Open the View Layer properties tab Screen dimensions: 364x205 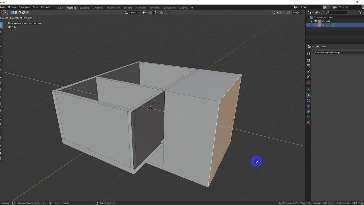coord(309,71)
